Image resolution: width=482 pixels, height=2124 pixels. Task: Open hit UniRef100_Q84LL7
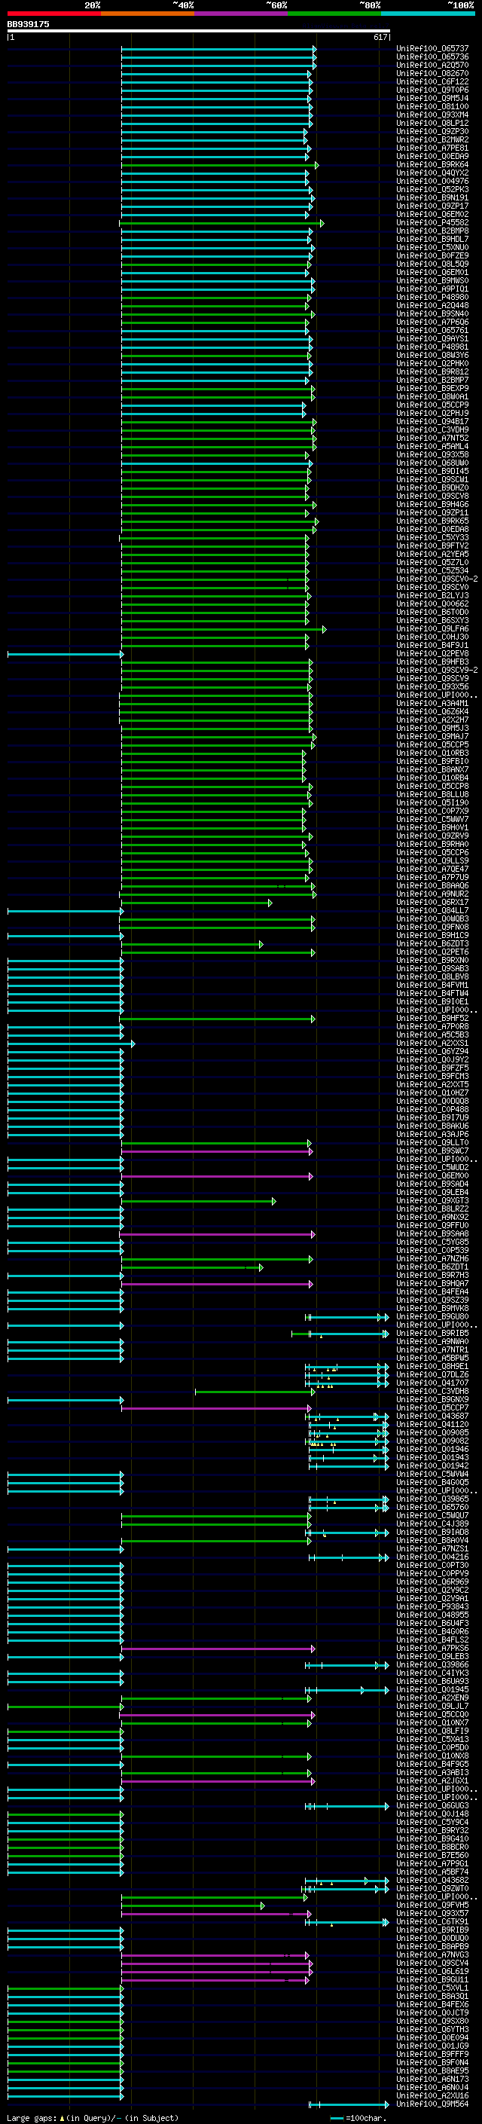432,910
